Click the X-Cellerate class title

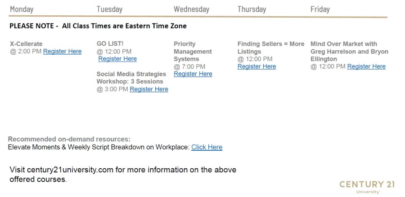(x=26, y=44)
